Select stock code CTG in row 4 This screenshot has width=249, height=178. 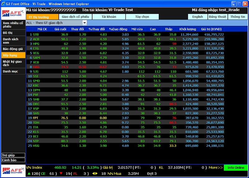(x=36, y=48)
